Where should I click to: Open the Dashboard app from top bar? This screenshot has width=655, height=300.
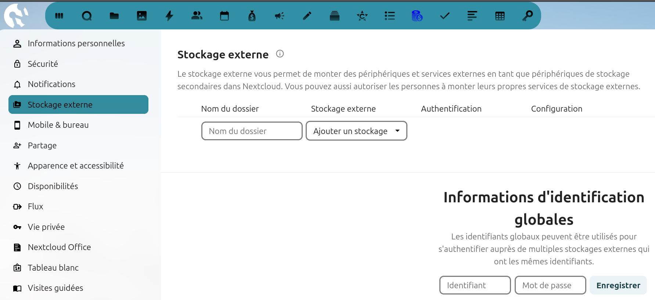[x=59, y=16]
